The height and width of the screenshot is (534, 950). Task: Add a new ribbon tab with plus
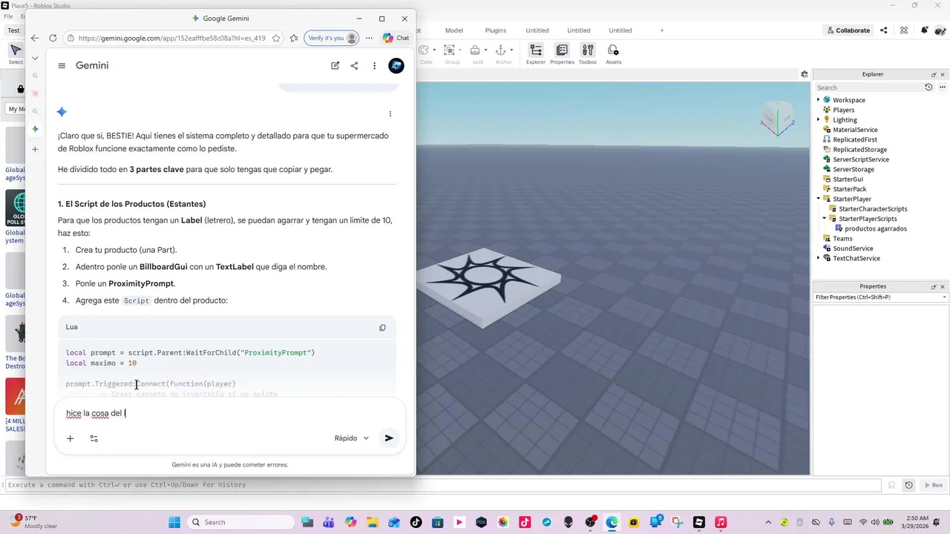662,30
